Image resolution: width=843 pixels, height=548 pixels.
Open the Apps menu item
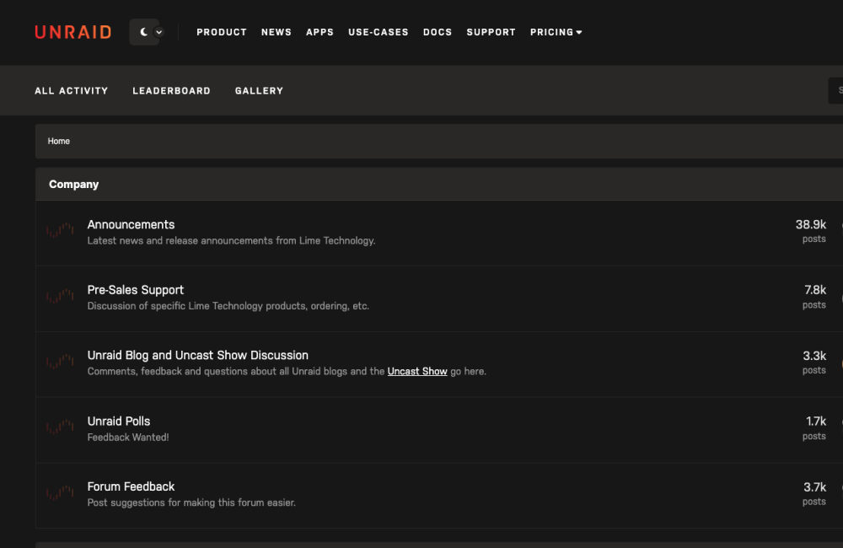coord(319,32)
